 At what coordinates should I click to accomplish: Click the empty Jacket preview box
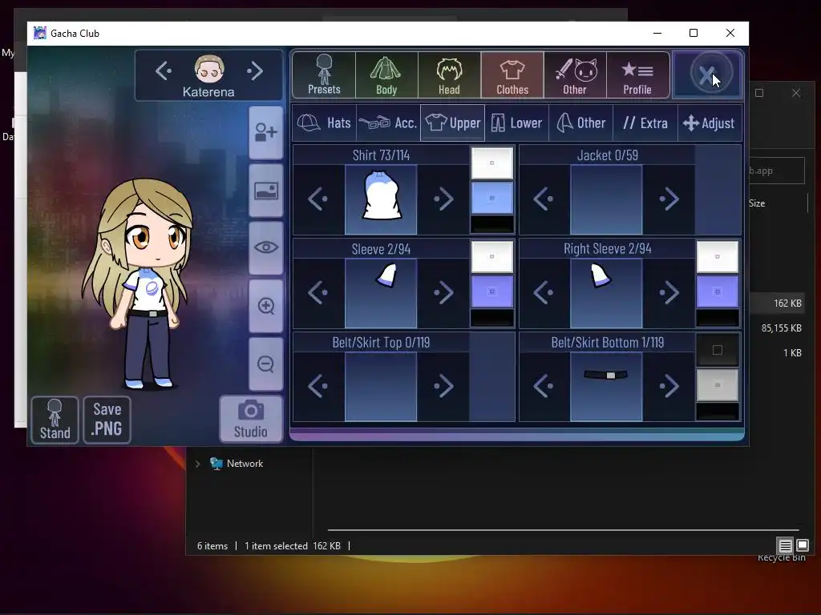click(x=606, y=199)
